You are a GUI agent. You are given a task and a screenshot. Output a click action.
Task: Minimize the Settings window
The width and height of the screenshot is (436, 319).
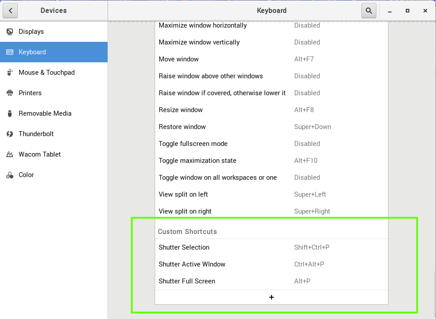point(390,11)
